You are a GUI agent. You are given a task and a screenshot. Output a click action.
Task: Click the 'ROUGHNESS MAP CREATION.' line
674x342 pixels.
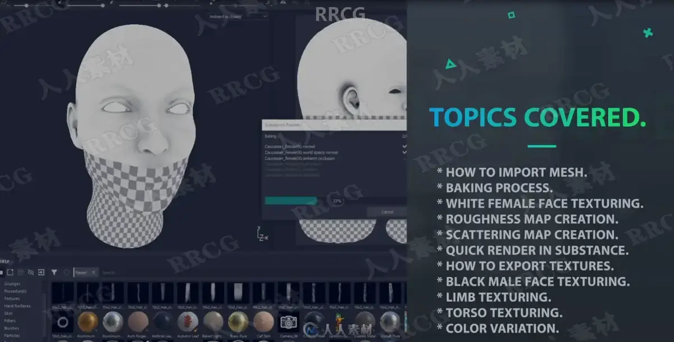(x=527, y=219)
